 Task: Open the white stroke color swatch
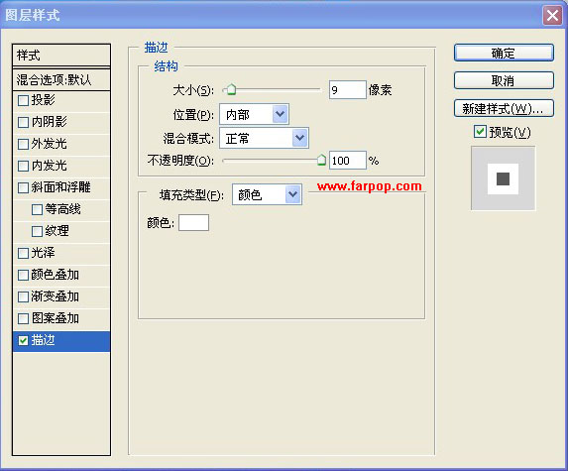pyautogui.click(x=194, y=222)
